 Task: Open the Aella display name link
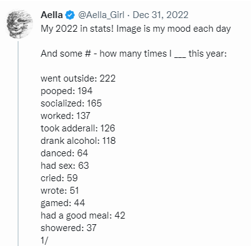pyautogui.click(x=52, y=15)
